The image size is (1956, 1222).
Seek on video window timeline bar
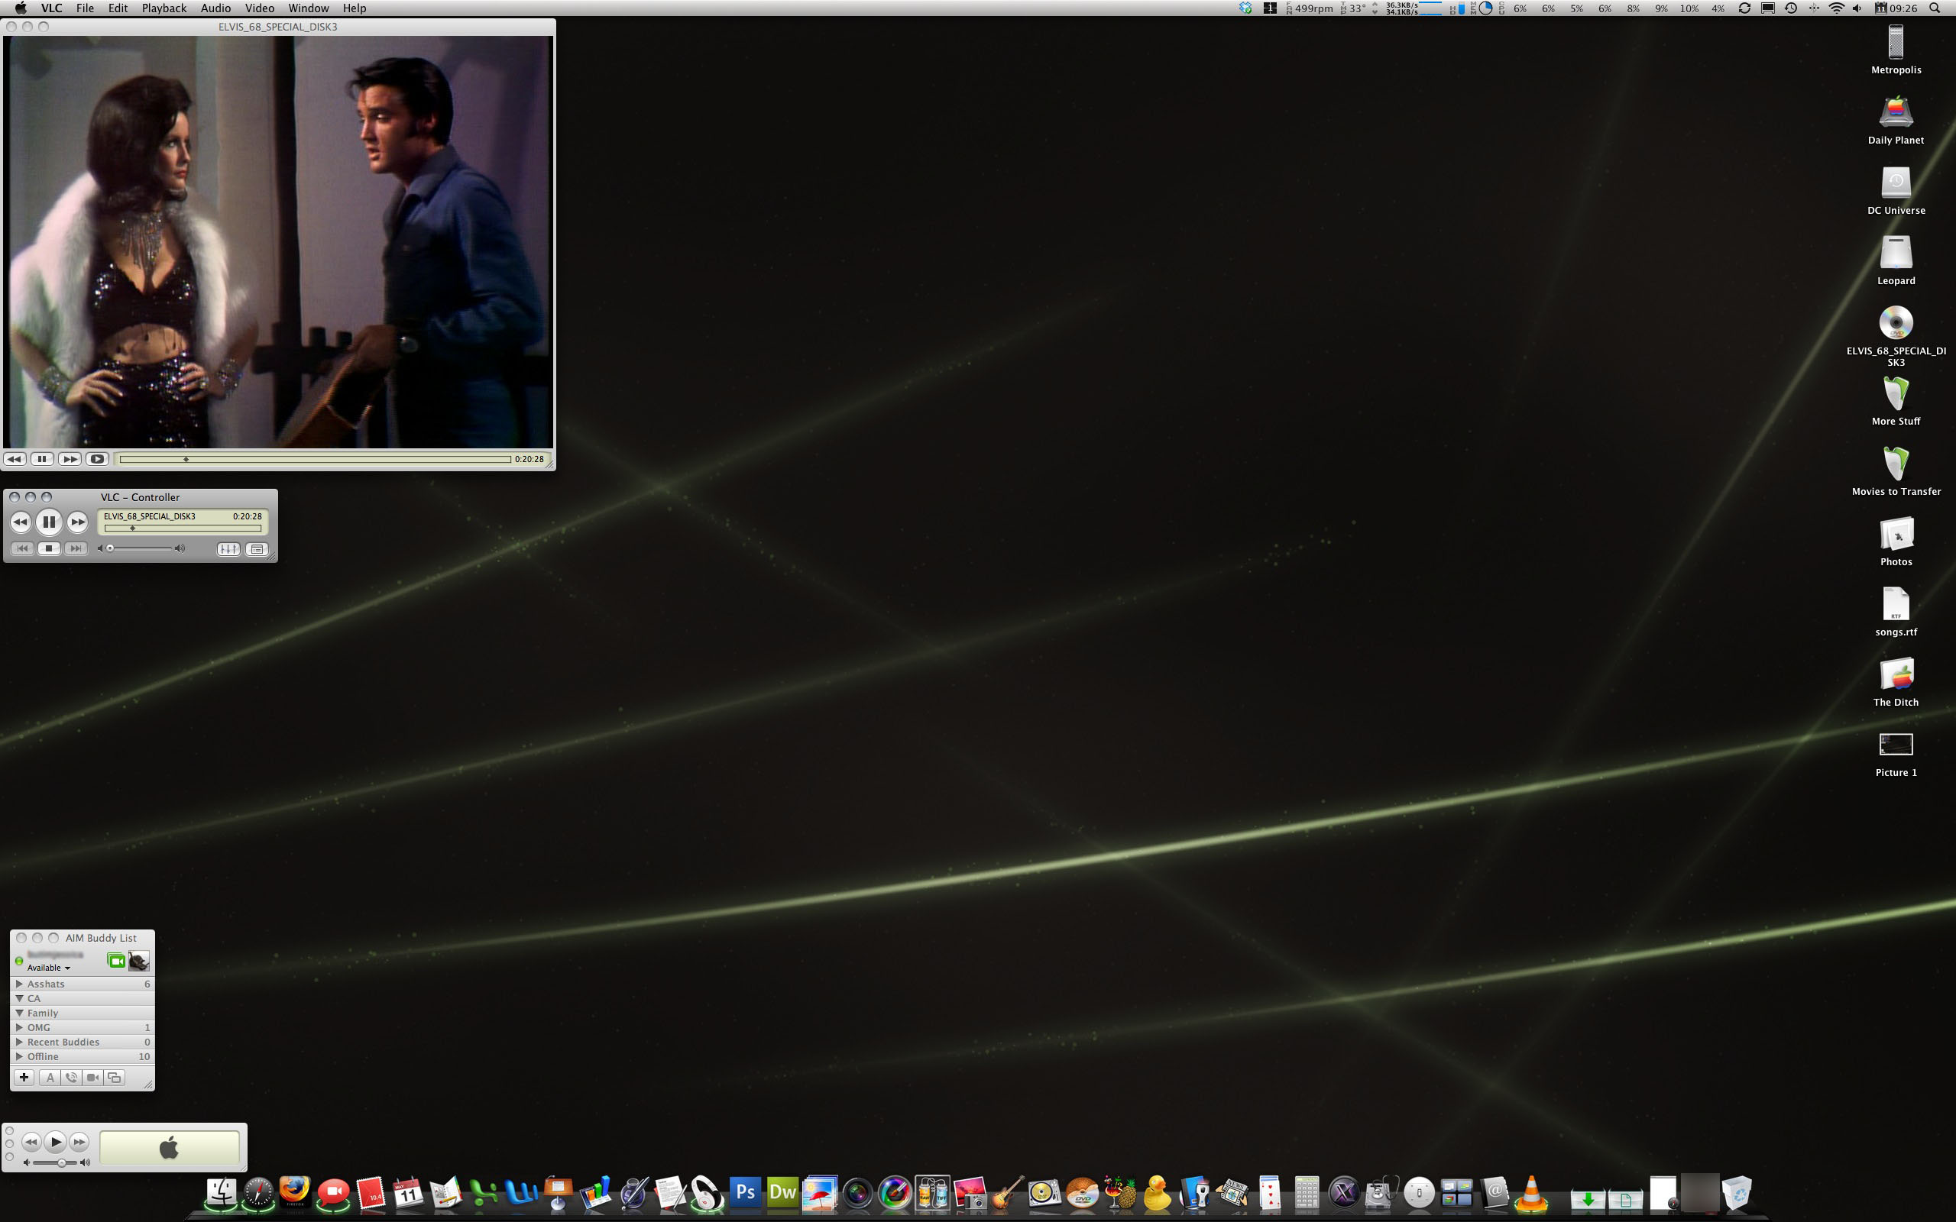316,459
